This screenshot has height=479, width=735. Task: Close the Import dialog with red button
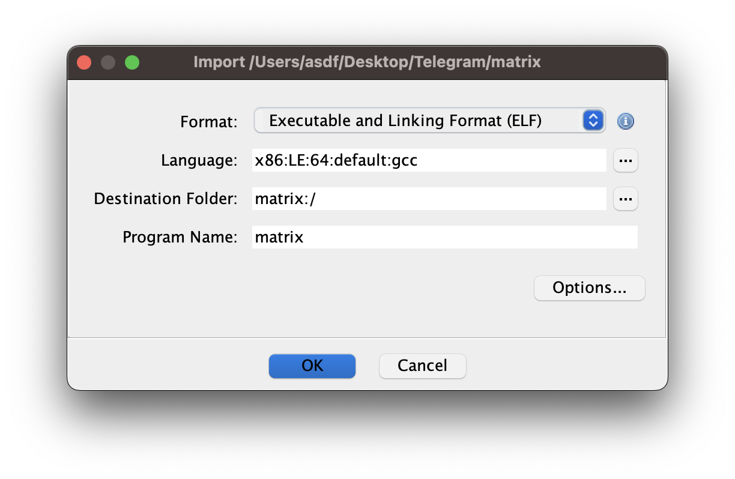pyautogui.click(x=84, y=62)
